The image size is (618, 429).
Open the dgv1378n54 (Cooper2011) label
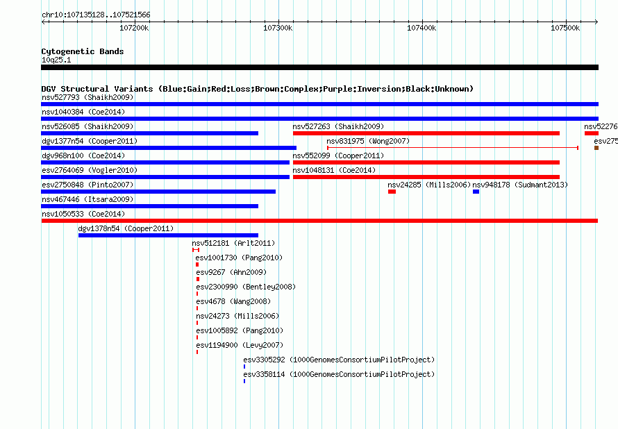(x=126, y=228)
